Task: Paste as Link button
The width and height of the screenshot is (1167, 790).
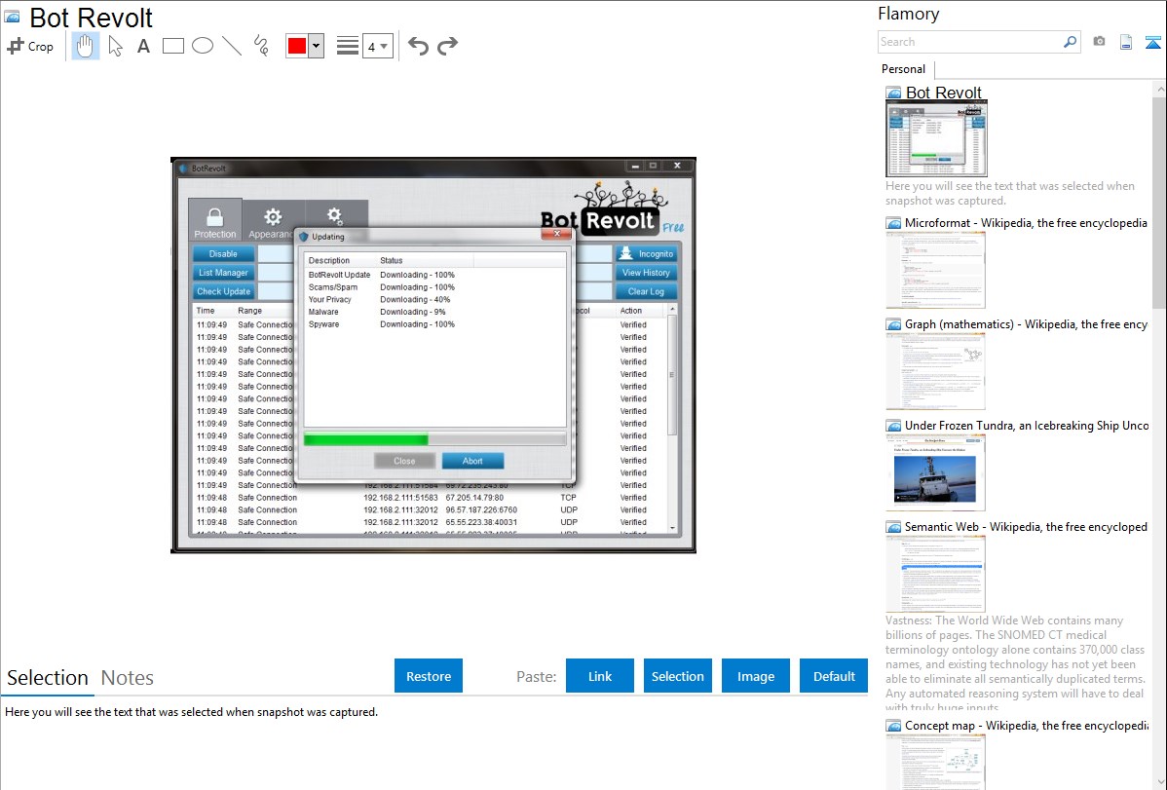Action: point(600,676)
